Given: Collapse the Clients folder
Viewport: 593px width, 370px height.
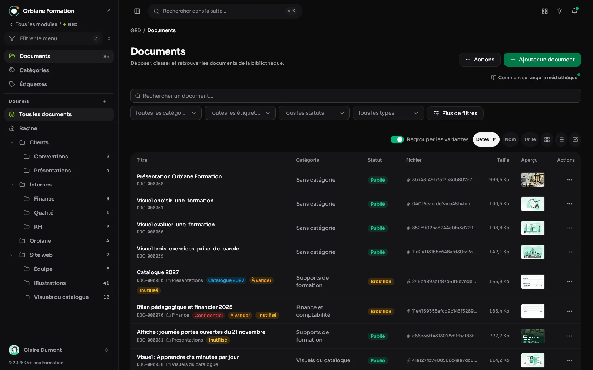Looking at the screenshot, I should click(x=12, y=142).
